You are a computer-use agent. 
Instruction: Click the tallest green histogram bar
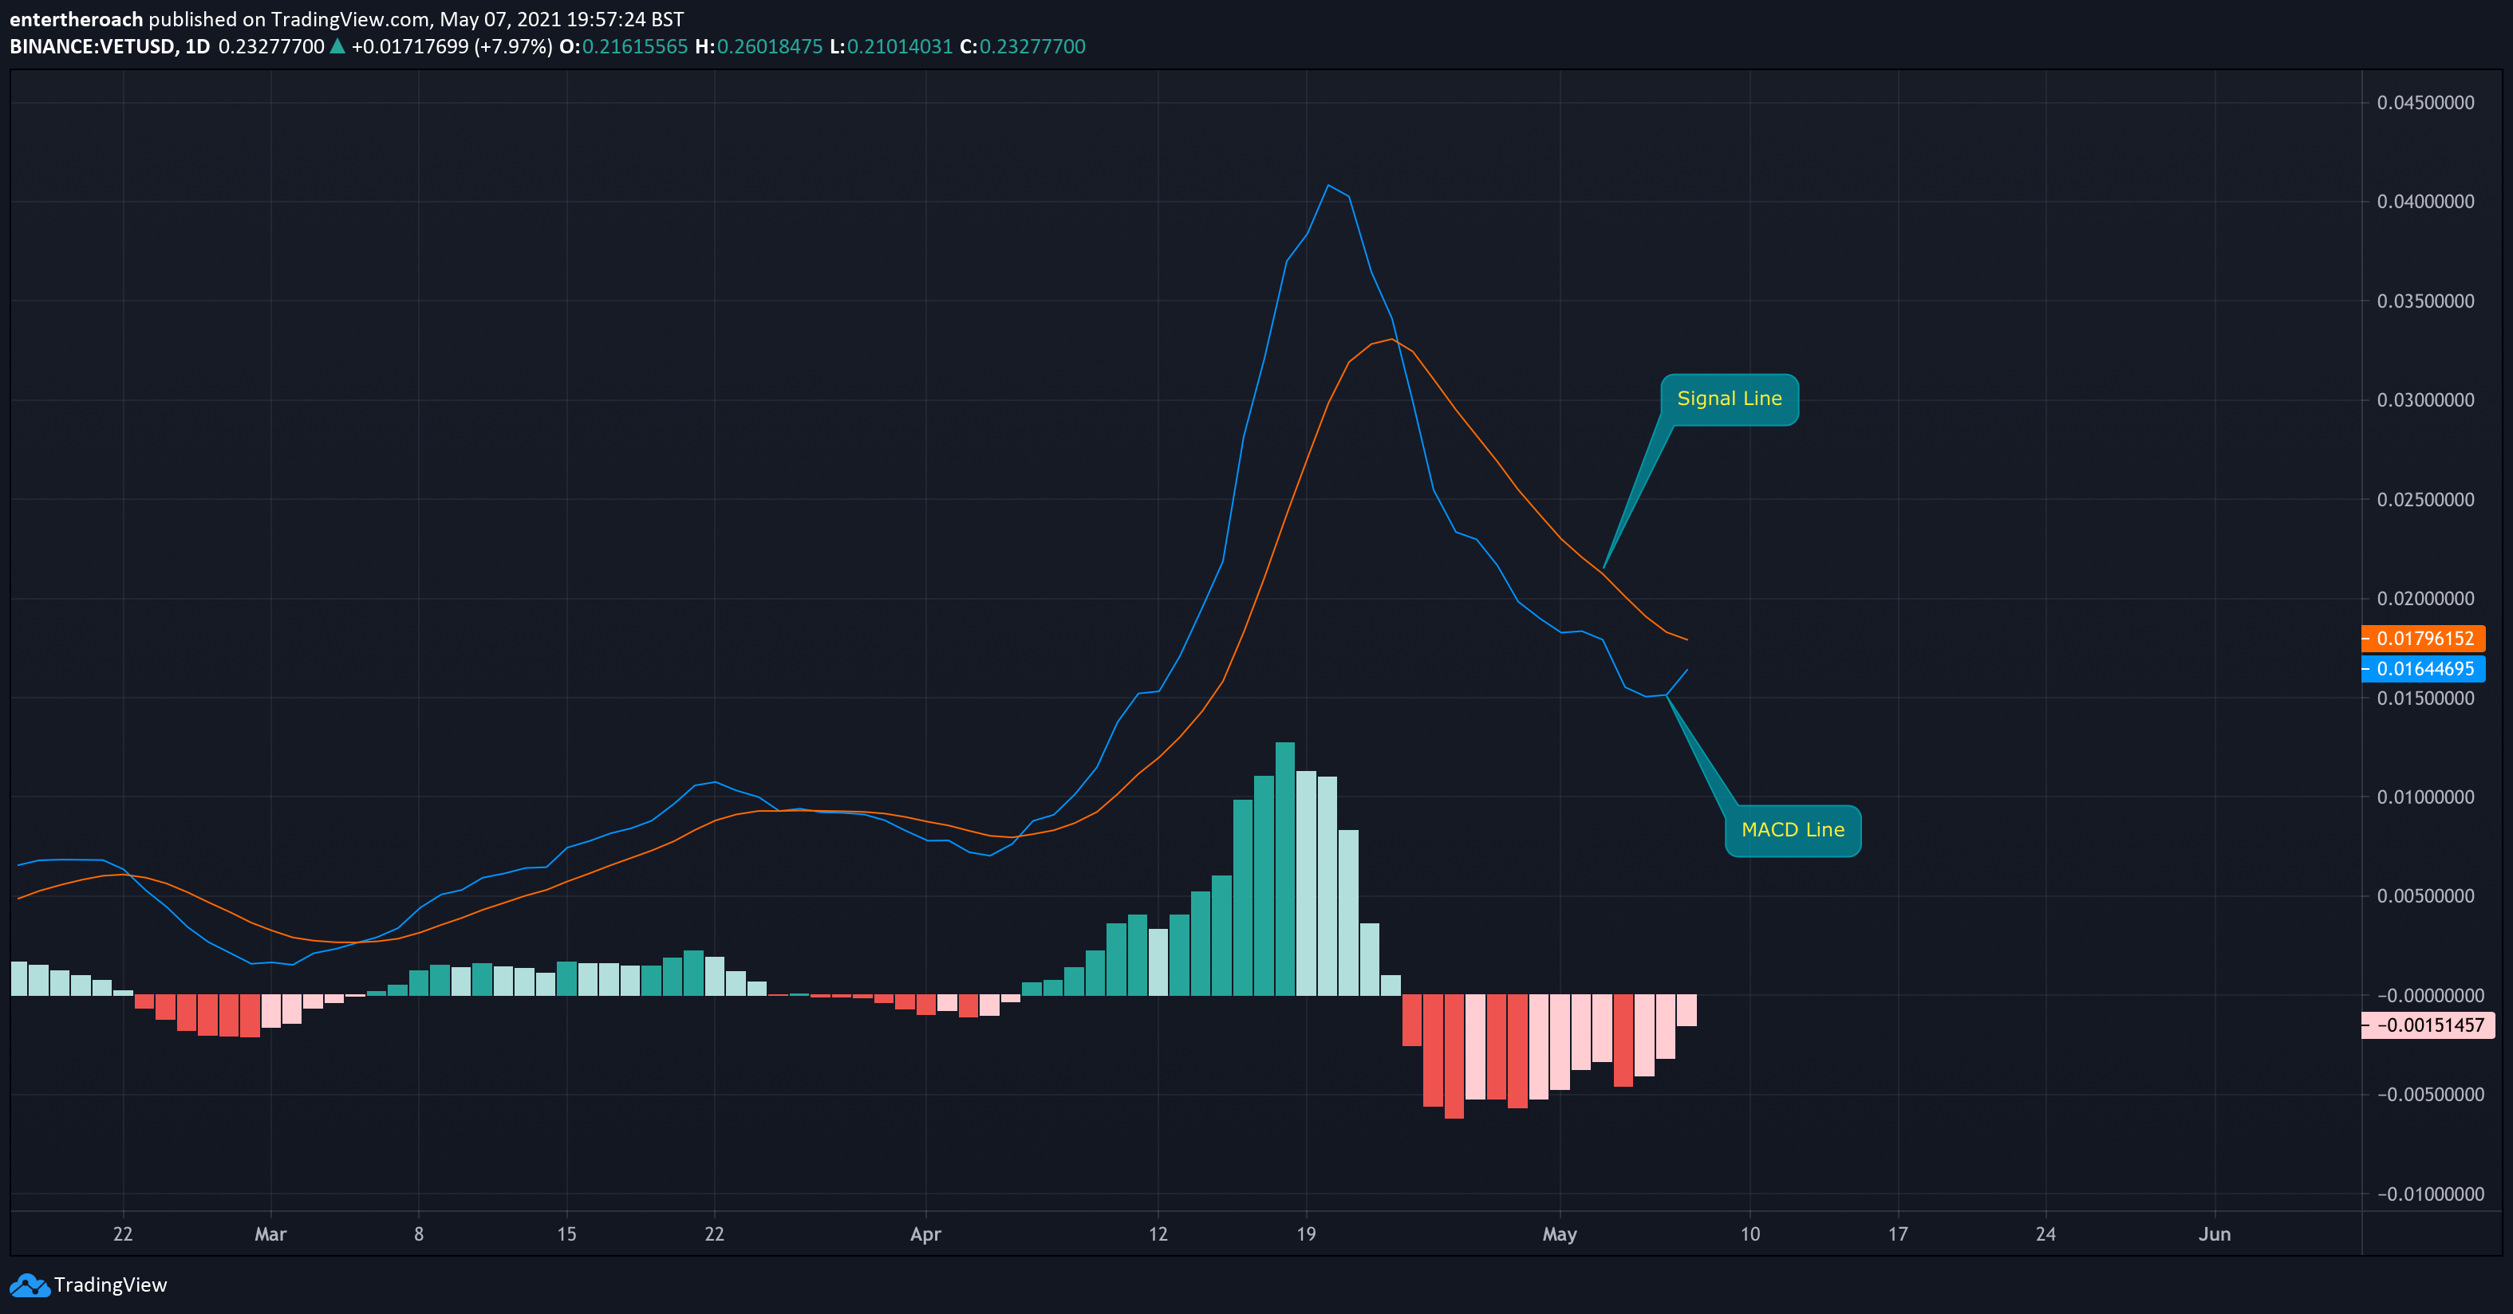[1284, 868]
